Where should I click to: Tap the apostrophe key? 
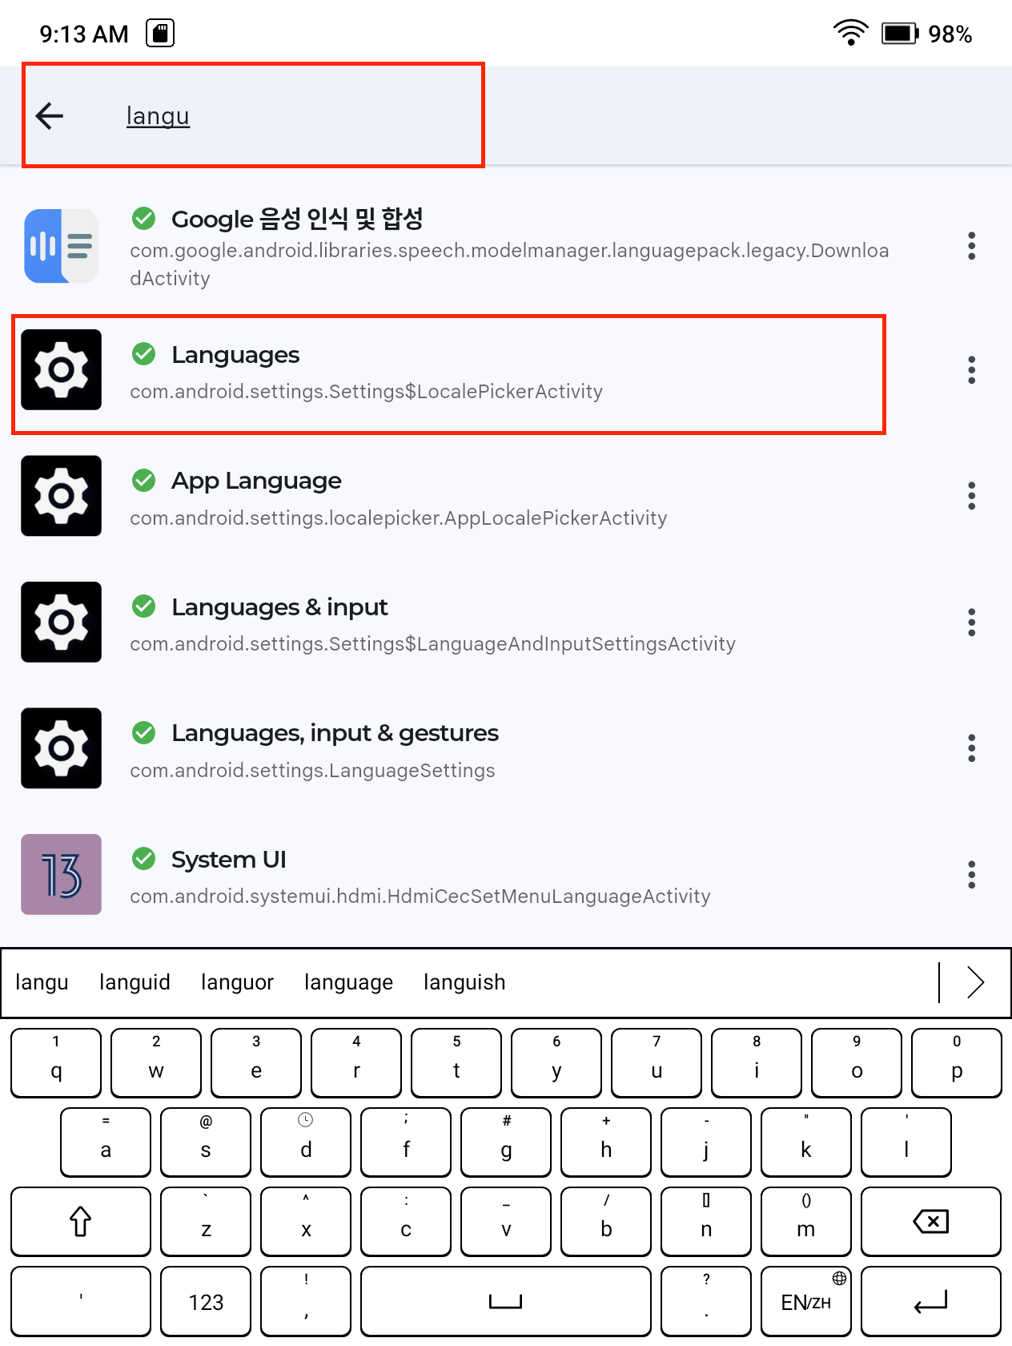pyautogui.click(x=80, y=1301)
